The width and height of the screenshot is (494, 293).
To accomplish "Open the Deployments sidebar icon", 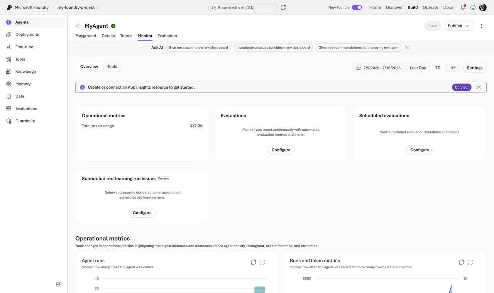I will tap(8, 35).
